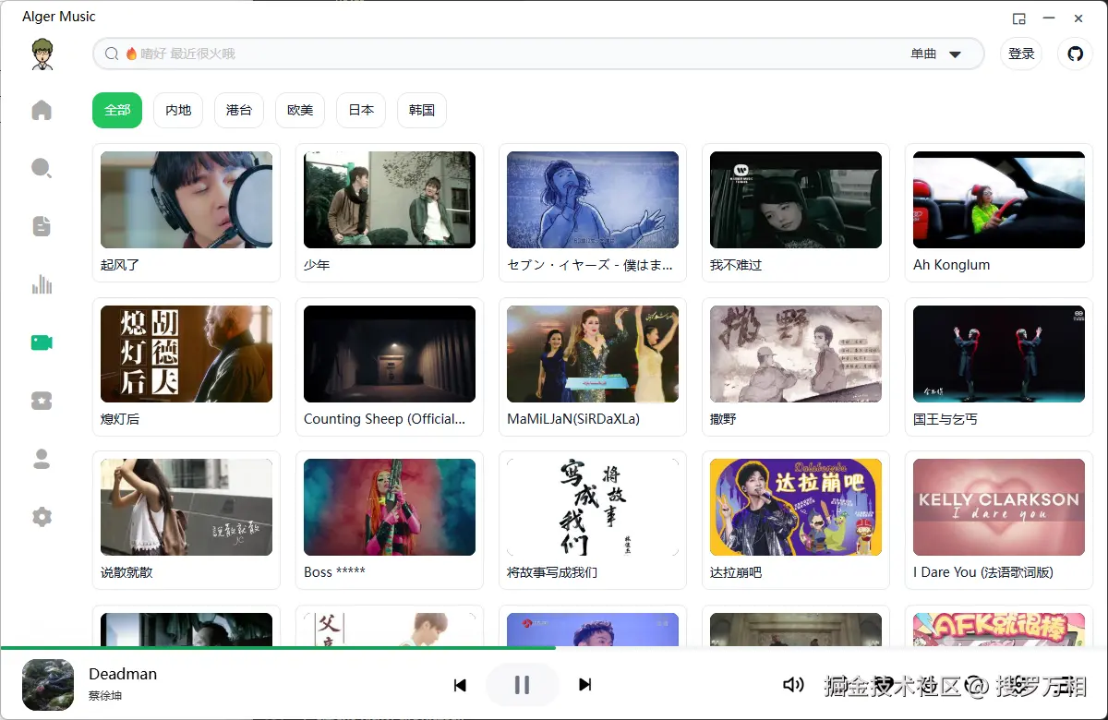Viewport: 1108px width, 720px height.
Task: Open the cassette history sidebar icon
Action: [42, 401]
